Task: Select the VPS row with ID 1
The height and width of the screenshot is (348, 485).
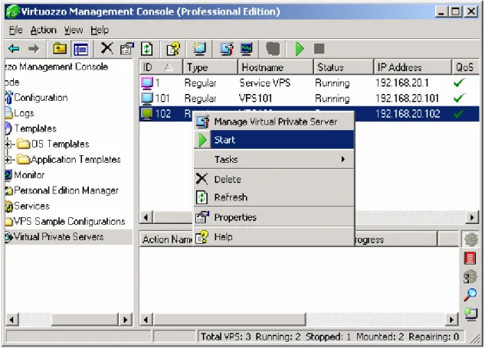Action: pyautogui.click(x=310, y=83)
